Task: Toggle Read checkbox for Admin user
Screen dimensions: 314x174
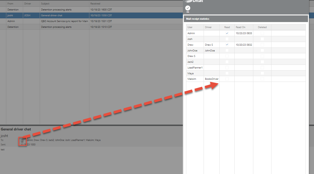Action: [x=227, y=33]
